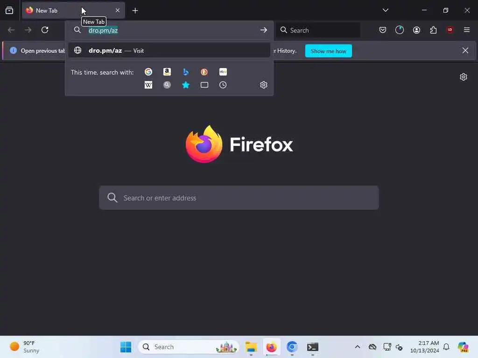The height and width of the screenshot is (358, 478).
Task: Switch to Firefox on the taskbar
Action: [x=271, y=347]
